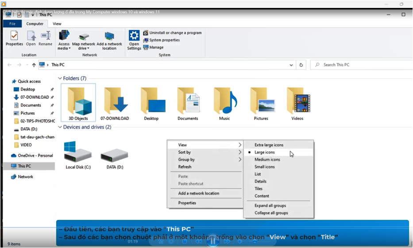The height and width of the screenshot is (248, 413).
Task: Open the Quick Access Toolbar customize arrow
Action: point(33,15)
